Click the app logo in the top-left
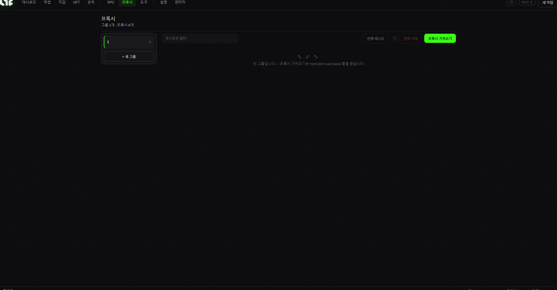This screenshot has width=557, height=290. 7,3
